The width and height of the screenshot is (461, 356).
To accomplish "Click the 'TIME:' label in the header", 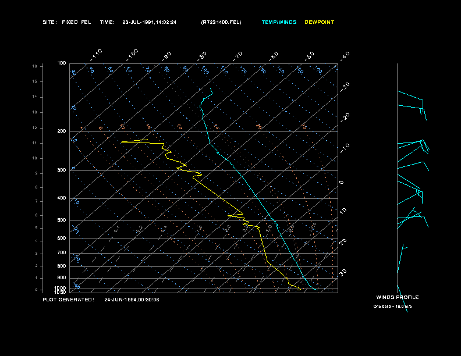I will [107, 22].
